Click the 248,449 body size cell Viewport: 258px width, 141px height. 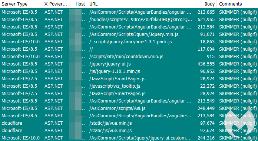click(206, 108)
